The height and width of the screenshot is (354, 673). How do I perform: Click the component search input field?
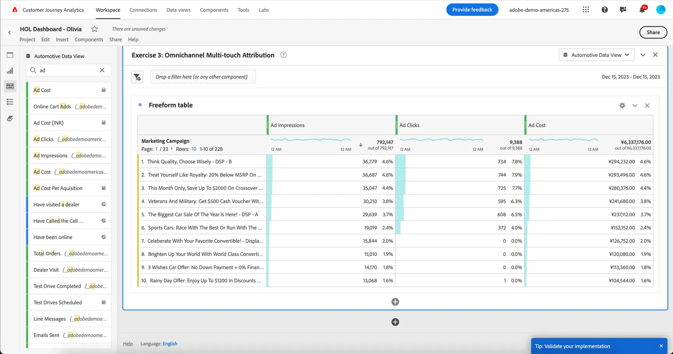click(x=69, y=70)
